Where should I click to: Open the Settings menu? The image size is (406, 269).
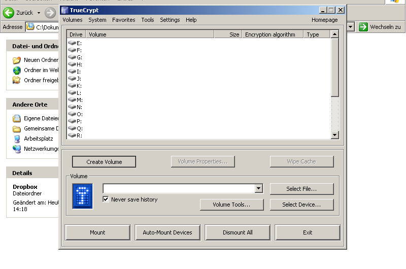[x=170, y=20]
